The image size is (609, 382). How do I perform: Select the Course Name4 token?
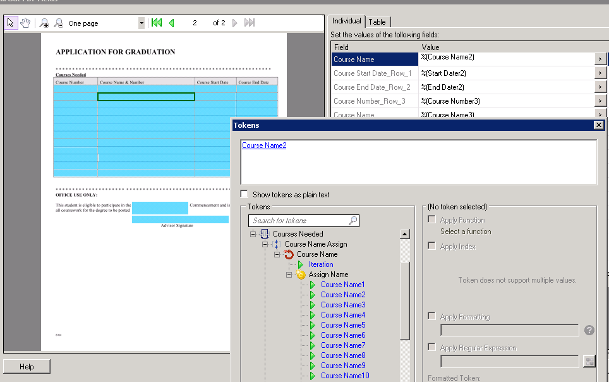[343, 315]
